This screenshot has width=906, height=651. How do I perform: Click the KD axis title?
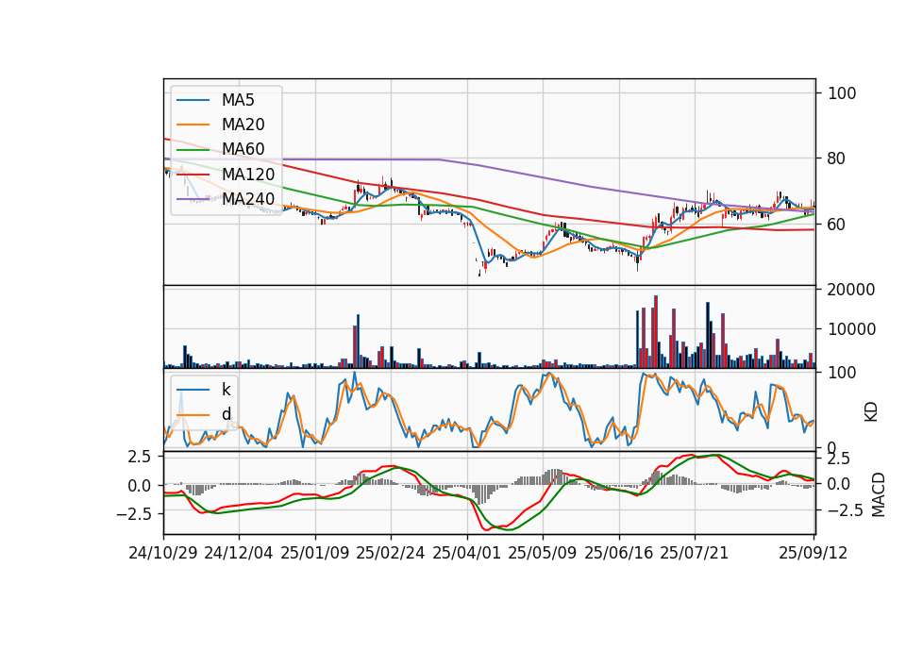click(x=871, y=412)
